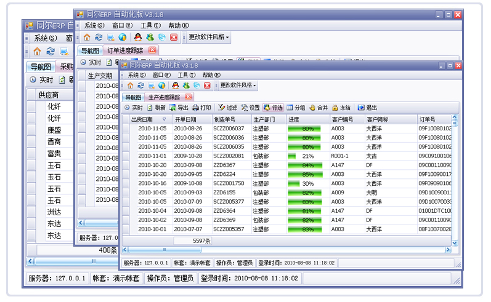
Task: Open 帮助(H) menu in middle window
Action: (x=179, y=26)
